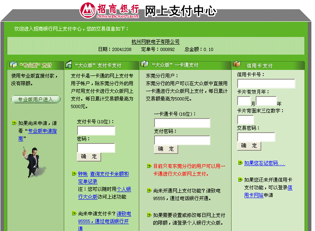Click 确定 button in 一卡通支付 panel

tap(166, 149)
